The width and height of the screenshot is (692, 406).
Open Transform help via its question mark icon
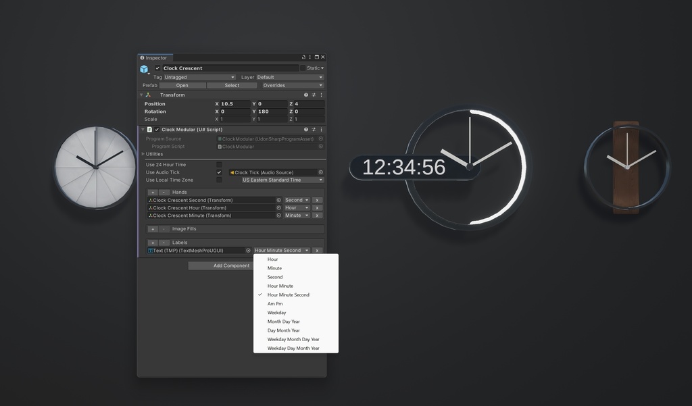pyautogui.click(x=306, y=95)
